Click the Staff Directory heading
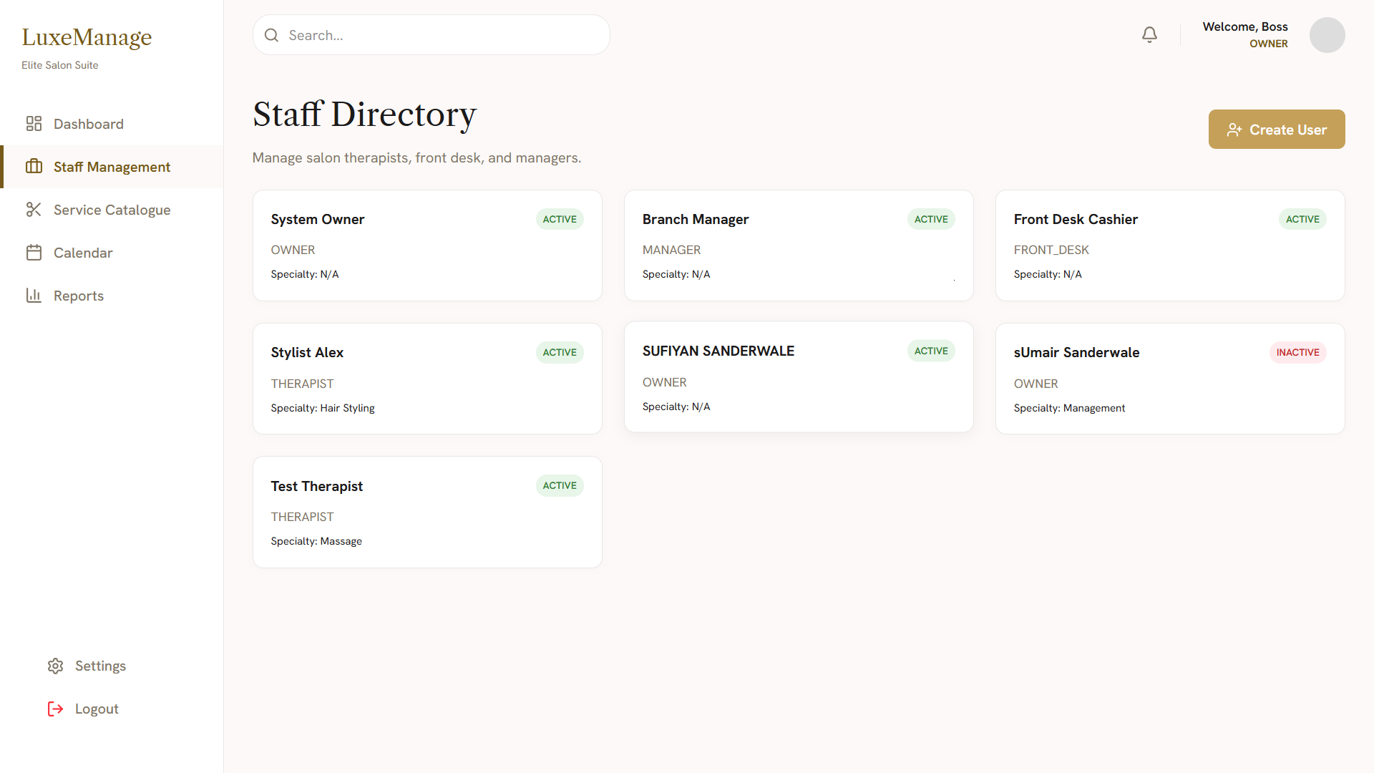 point(364,115)
